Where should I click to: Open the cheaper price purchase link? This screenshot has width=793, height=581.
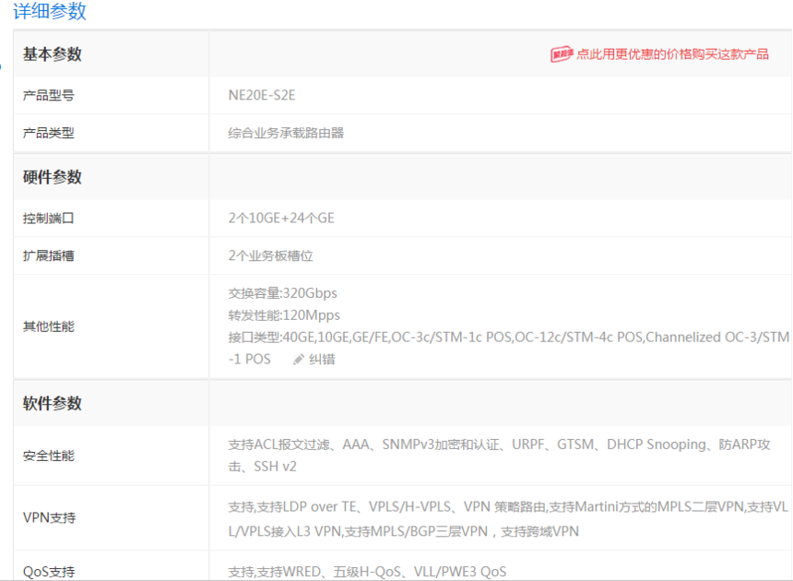point(672,54)
